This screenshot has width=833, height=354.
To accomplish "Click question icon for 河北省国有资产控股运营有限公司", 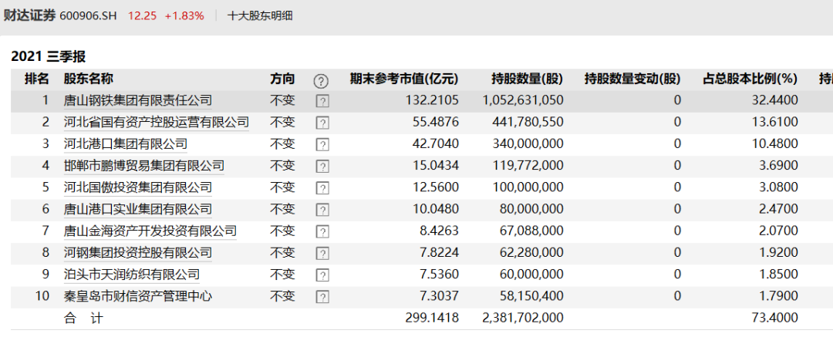I will pyautogui.click(x=322, y=123).
